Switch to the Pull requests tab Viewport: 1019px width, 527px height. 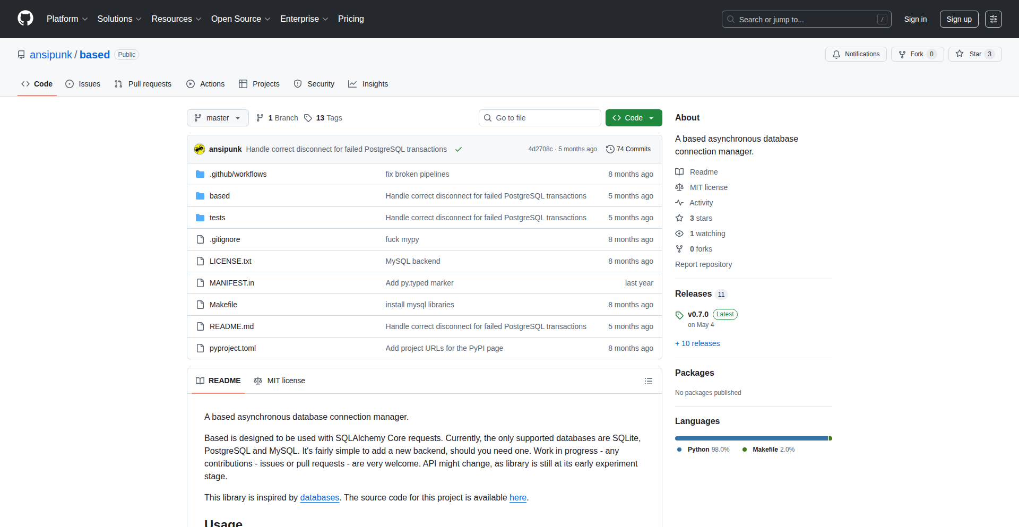pyautogui.click(x=143, y=84)
